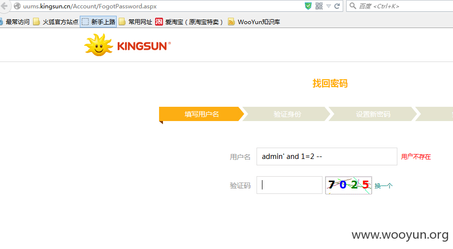The image size is (453, 249).
Task: Click the Kingsun sun mascot logo
Action: point(98,45)
